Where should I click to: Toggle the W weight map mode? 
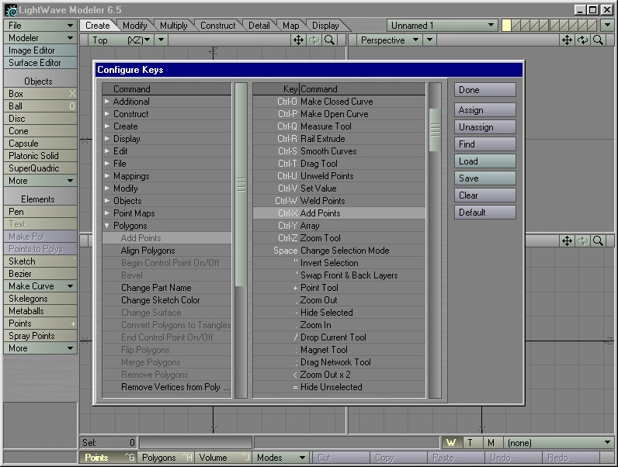click(451, 442)
